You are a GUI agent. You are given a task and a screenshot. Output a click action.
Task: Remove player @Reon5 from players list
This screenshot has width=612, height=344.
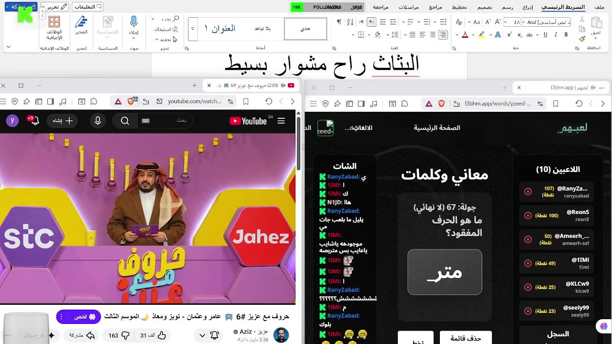[x=528, y=215]
